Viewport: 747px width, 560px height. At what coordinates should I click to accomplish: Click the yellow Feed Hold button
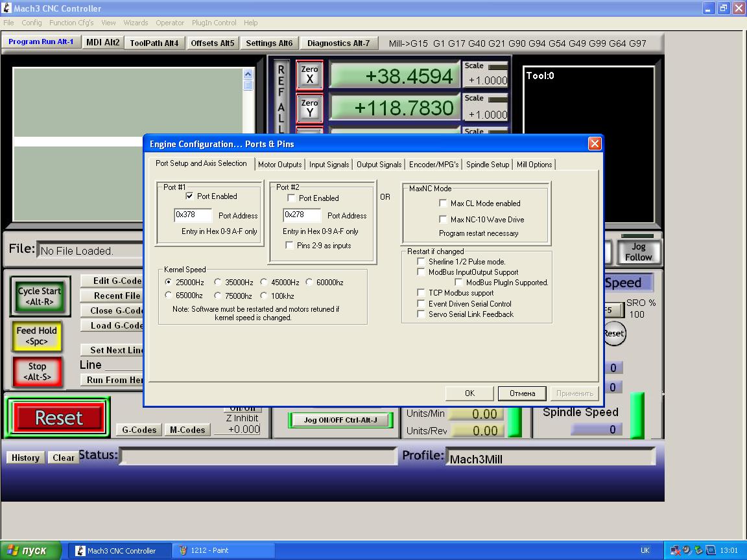click(37, 336)
